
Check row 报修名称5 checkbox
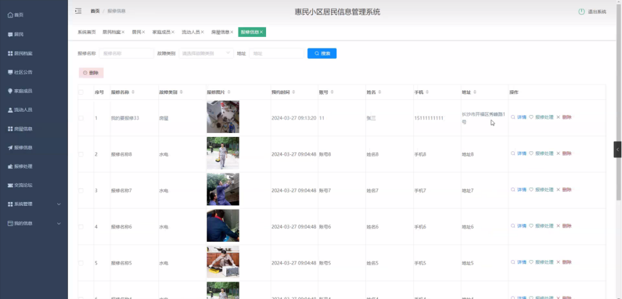coord(81,263)
